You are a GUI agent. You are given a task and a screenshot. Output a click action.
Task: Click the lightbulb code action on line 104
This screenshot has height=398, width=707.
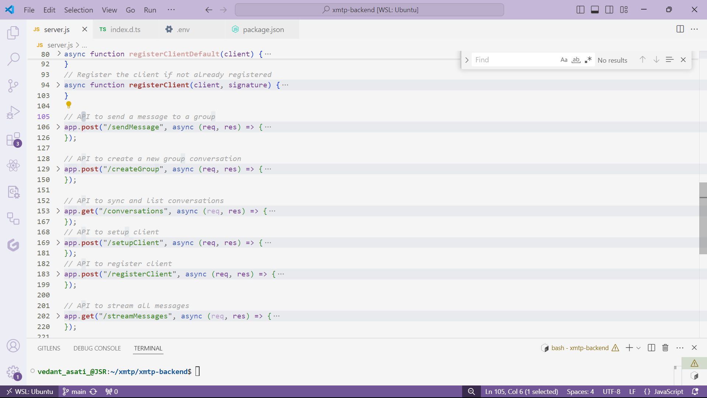[x=68, y=105]
